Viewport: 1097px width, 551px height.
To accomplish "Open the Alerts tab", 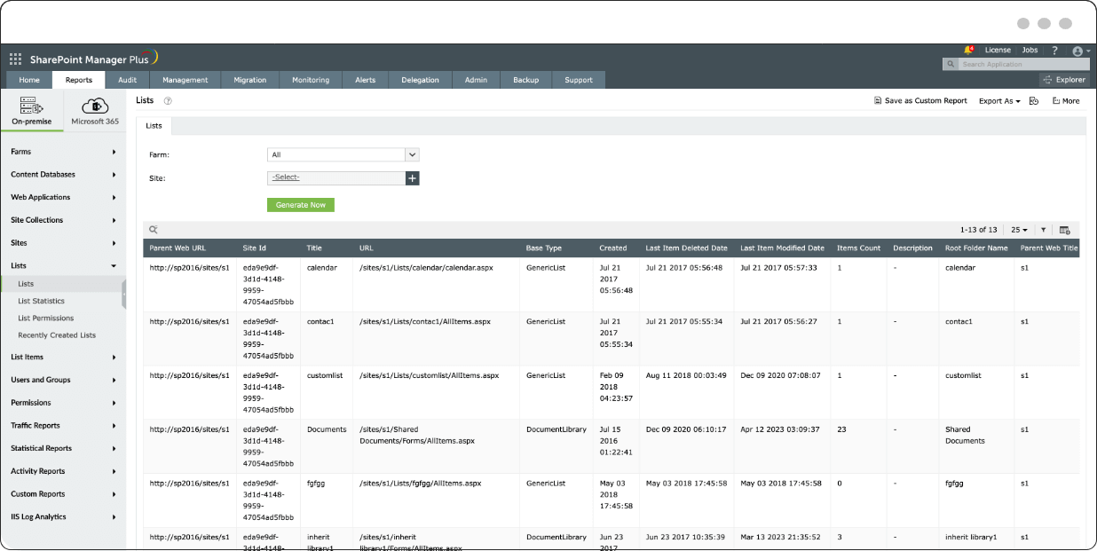I will (x=365, y=80).
